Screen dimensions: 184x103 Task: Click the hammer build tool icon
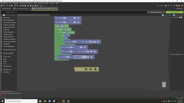click(x=171, y=6)
